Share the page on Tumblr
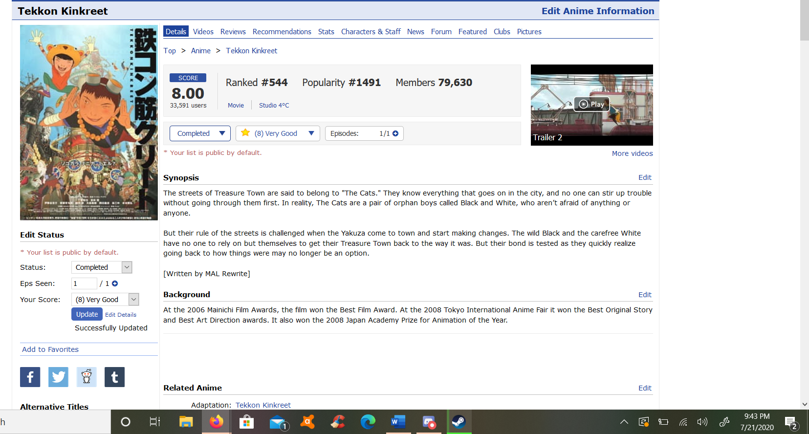809x434 pixels. [114, 377]
